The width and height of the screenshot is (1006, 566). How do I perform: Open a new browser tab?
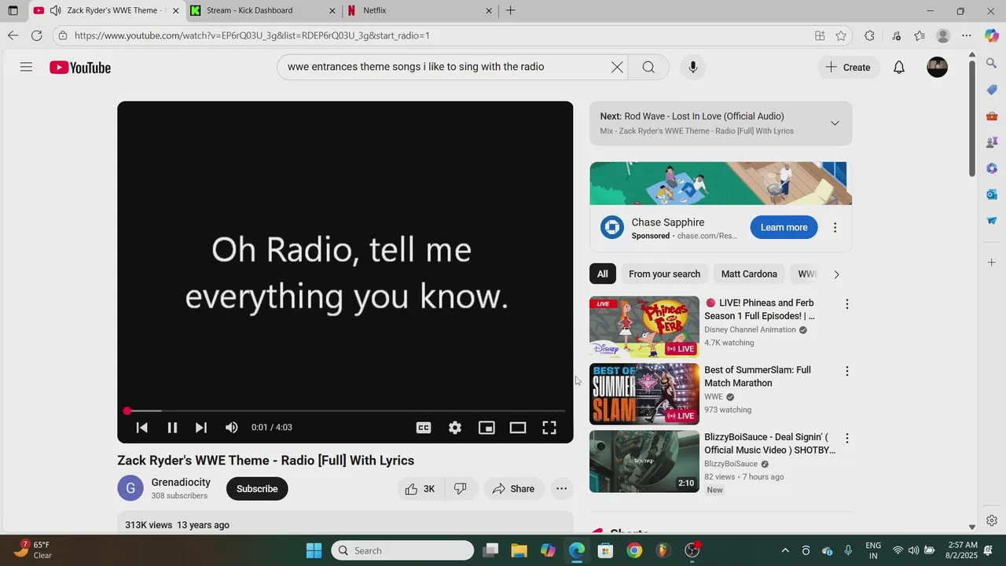pos(510,11)
